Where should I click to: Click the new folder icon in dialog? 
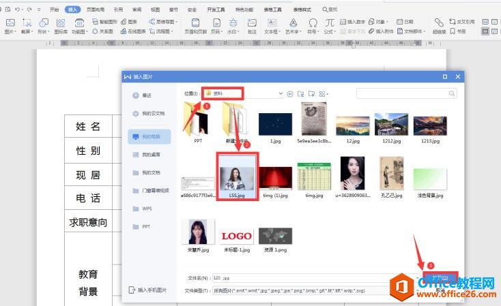click(x=312, y=93)
